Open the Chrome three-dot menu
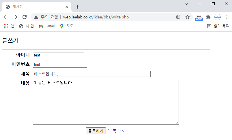The width and height of the screenshot is (232, 140). [x=227, y=17]
